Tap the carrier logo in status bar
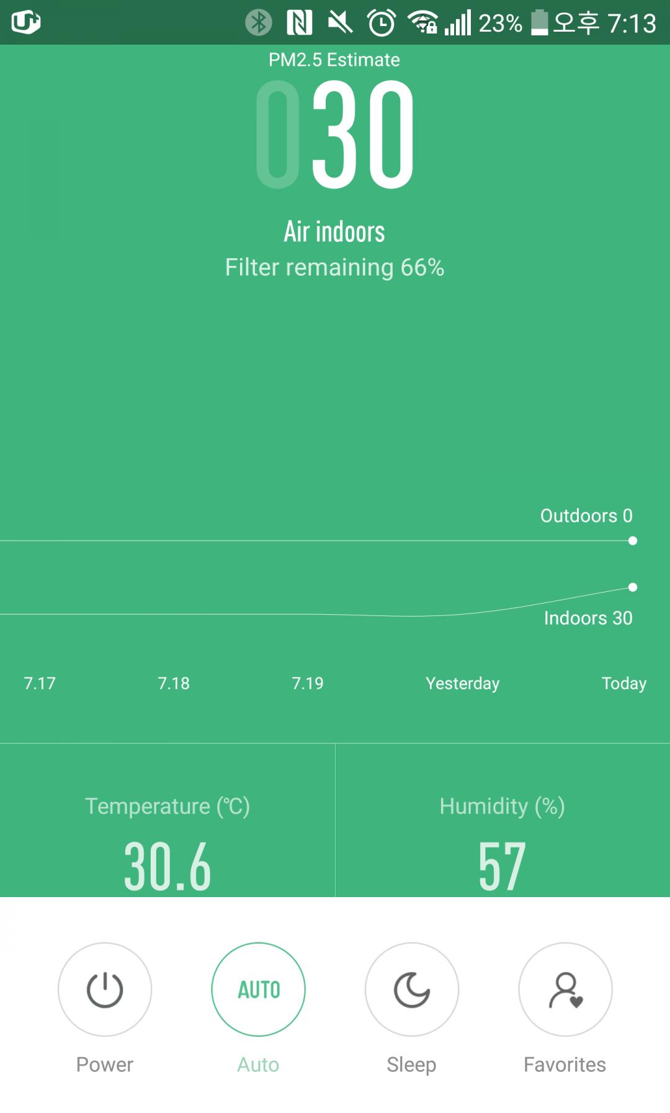 click(x=26, y=23)
